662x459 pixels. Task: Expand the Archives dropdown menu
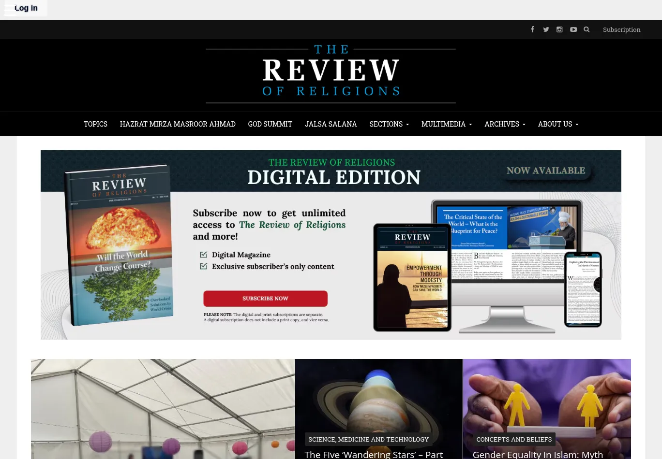[x=505, y=124]
